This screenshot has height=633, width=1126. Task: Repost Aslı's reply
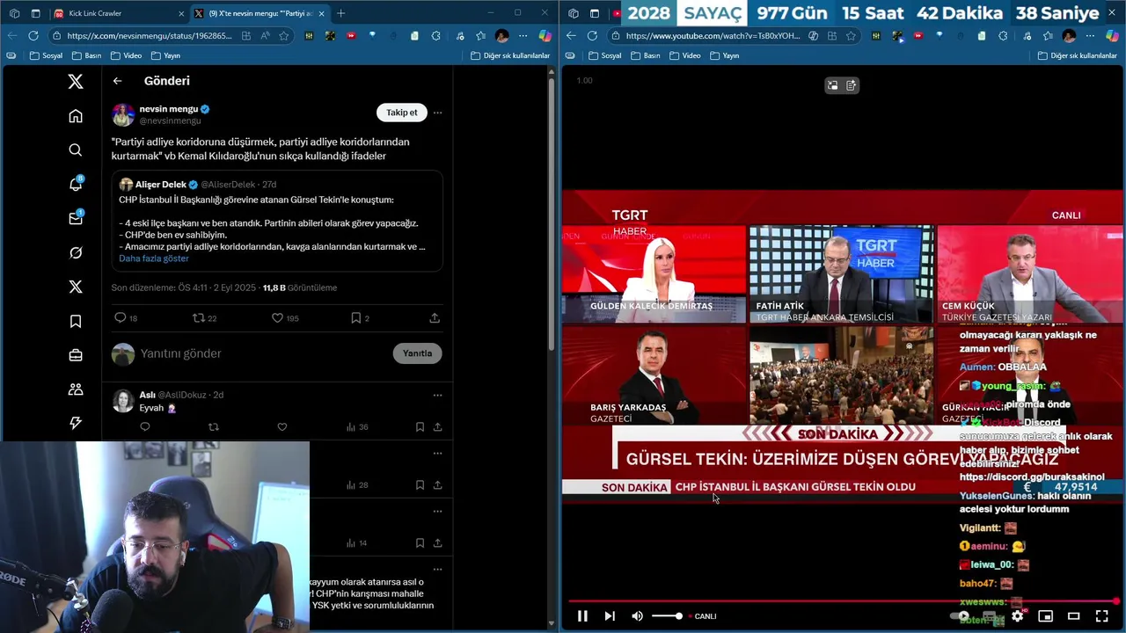pyautogui.click(x=213, y=427)
